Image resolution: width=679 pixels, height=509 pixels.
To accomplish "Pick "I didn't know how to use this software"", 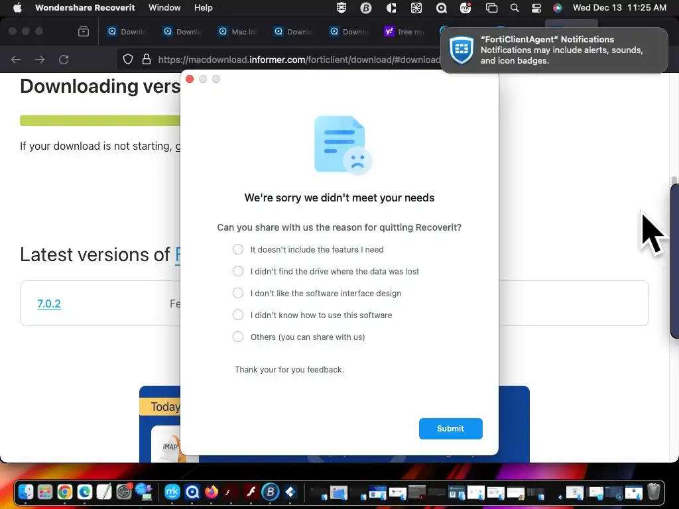I will click(x=238, y=315).
